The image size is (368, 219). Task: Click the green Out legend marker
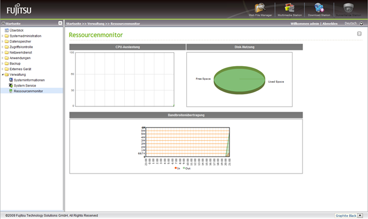(x=184, y=168)
